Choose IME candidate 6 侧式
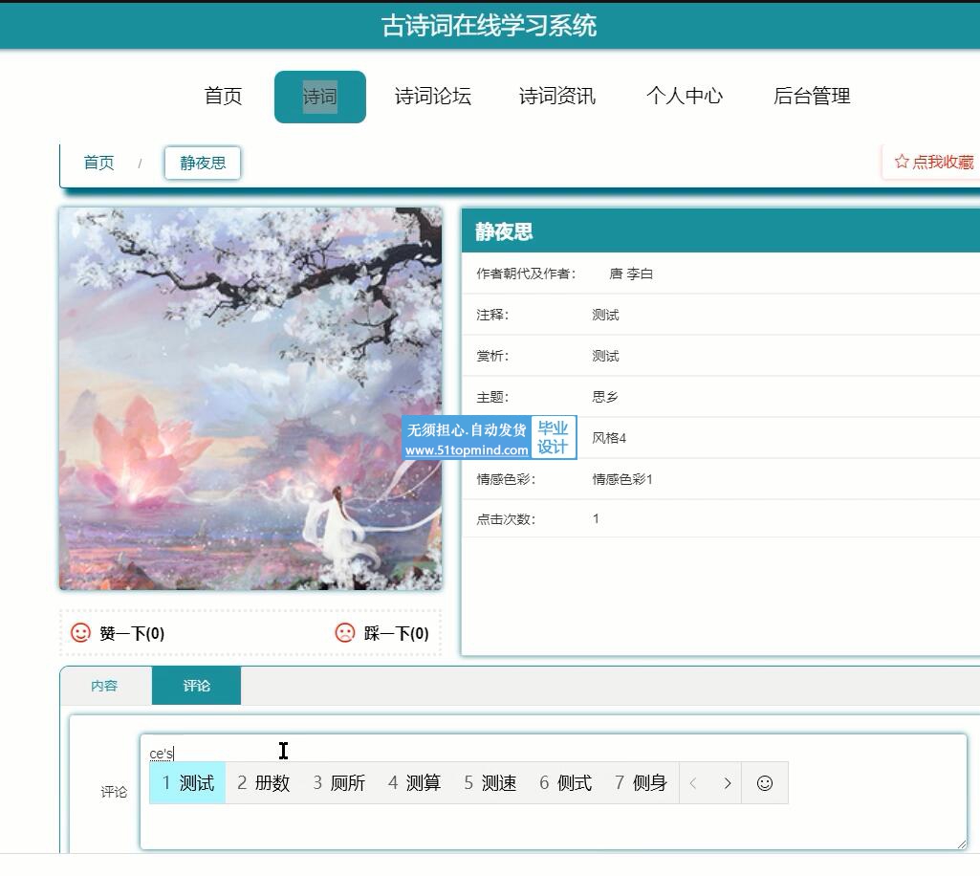This screenshot has height=876, width=980. (566, 783)
